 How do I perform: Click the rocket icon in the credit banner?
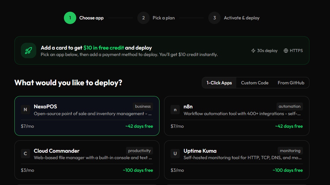(x=29, y=50)
